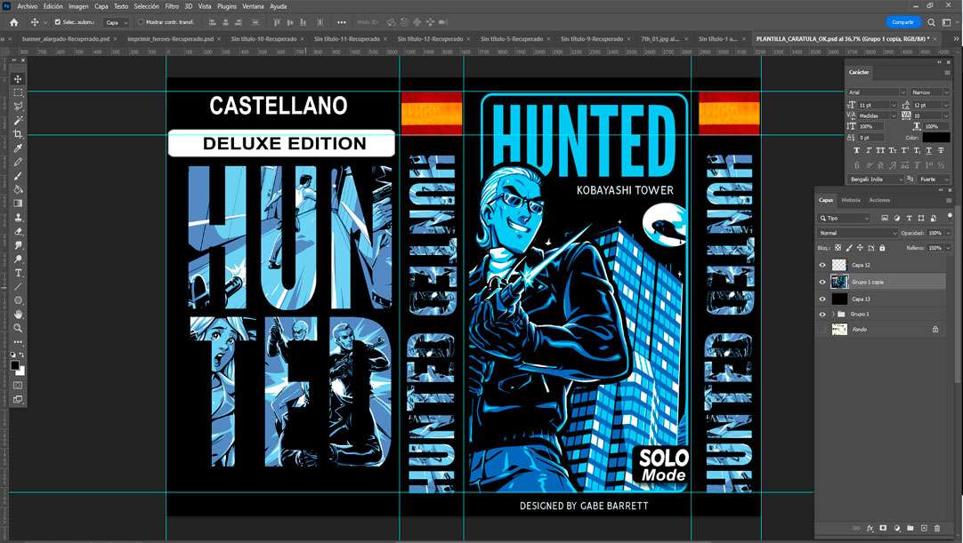Select the Crop tool

tap(18, 134)
